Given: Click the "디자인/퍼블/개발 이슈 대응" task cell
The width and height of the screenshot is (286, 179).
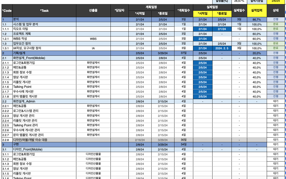Looking at the screenshot, I should pyautogui.click(x=44, y=140).
